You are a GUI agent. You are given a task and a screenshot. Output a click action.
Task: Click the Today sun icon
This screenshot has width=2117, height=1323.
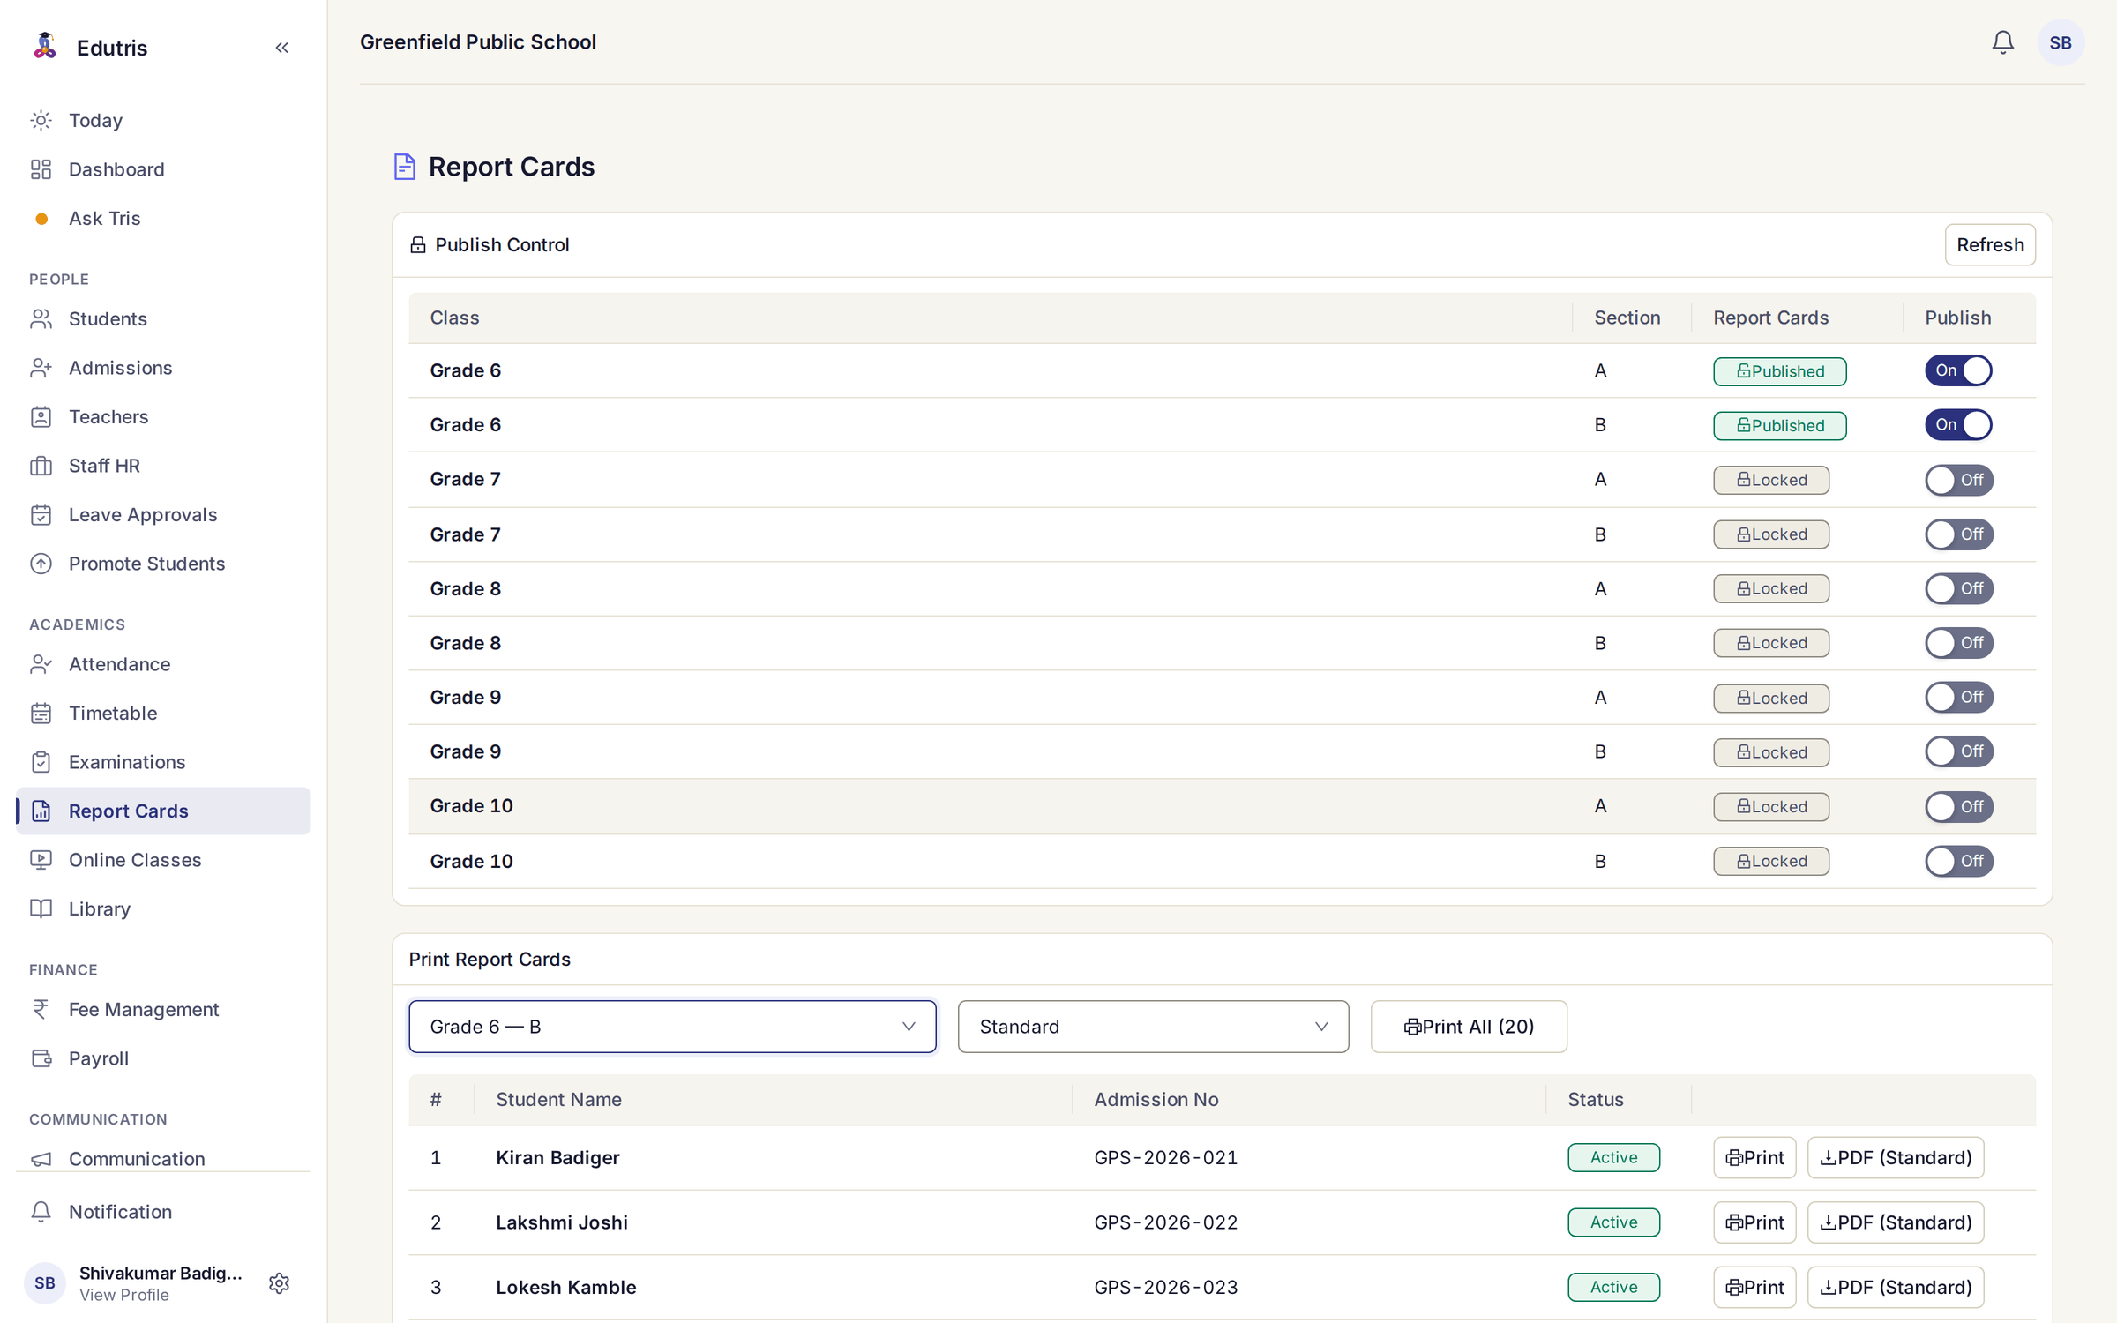[41, 120]
